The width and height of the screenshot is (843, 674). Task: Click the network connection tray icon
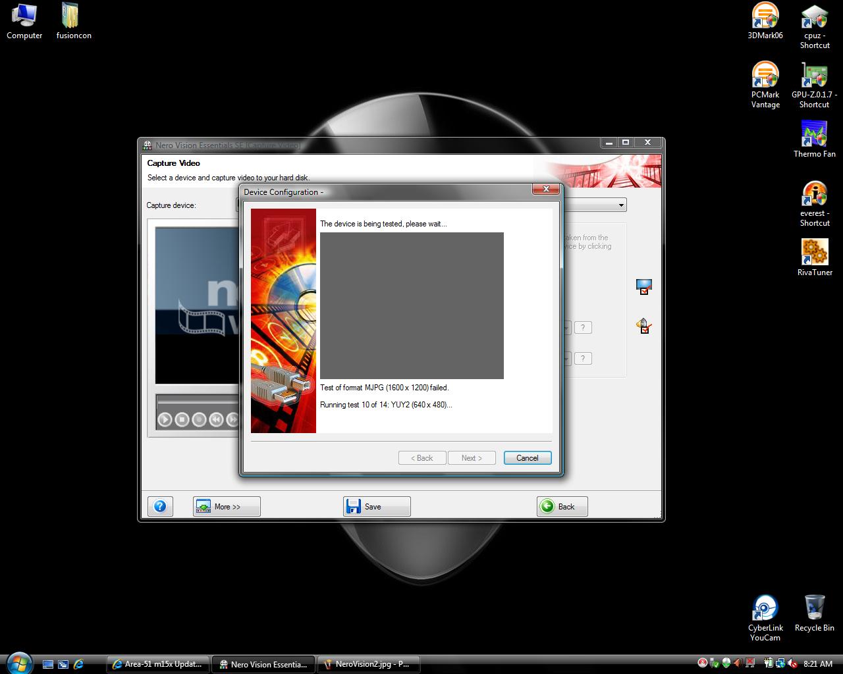780,663
